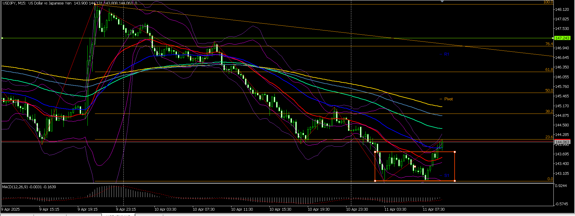Click the active chart tab at bottom

118,215
